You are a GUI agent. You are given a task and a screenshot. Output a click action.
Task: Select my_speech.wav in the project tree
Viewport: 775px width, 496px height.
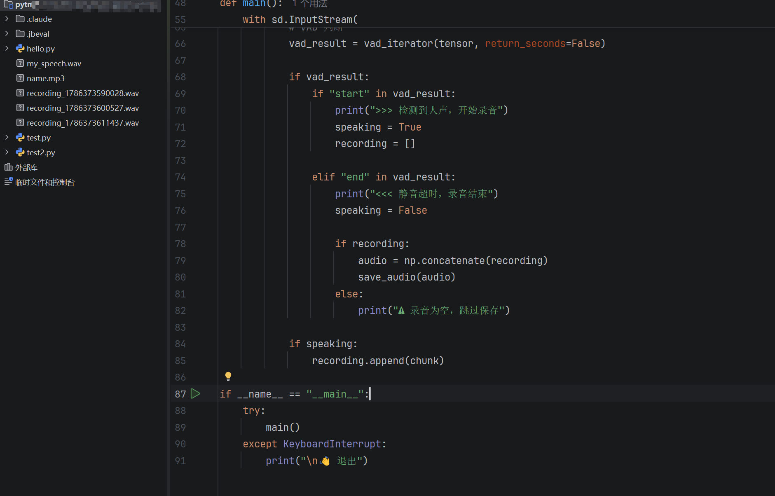point(54,63)
